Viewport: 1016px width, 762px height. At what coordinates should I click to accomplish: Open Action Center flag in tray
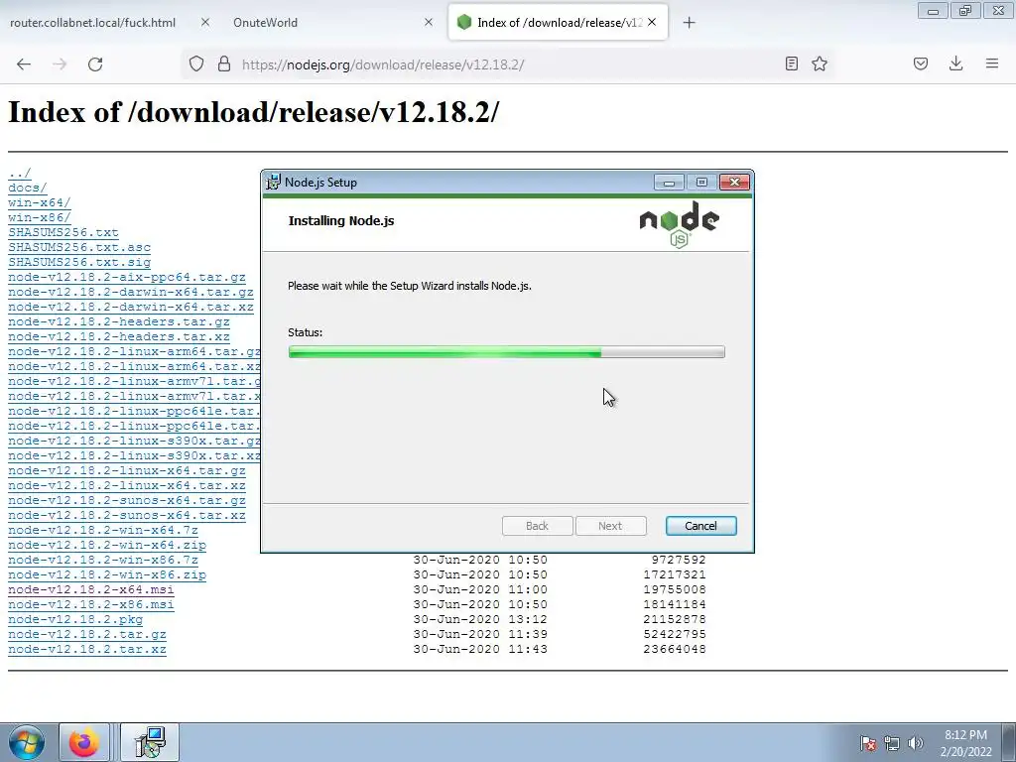pyautogui.click(x=868, y=743)
